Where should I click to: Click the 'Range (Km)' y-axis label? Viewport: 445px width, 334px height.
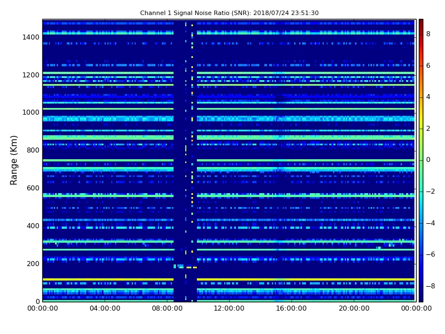[13, 160]
